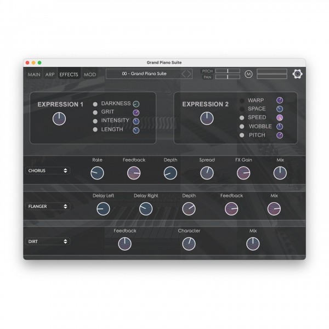The height and width of the screenshot is (329, 329).
Task: Go to previous preset with left arrow
Action: 184,74
